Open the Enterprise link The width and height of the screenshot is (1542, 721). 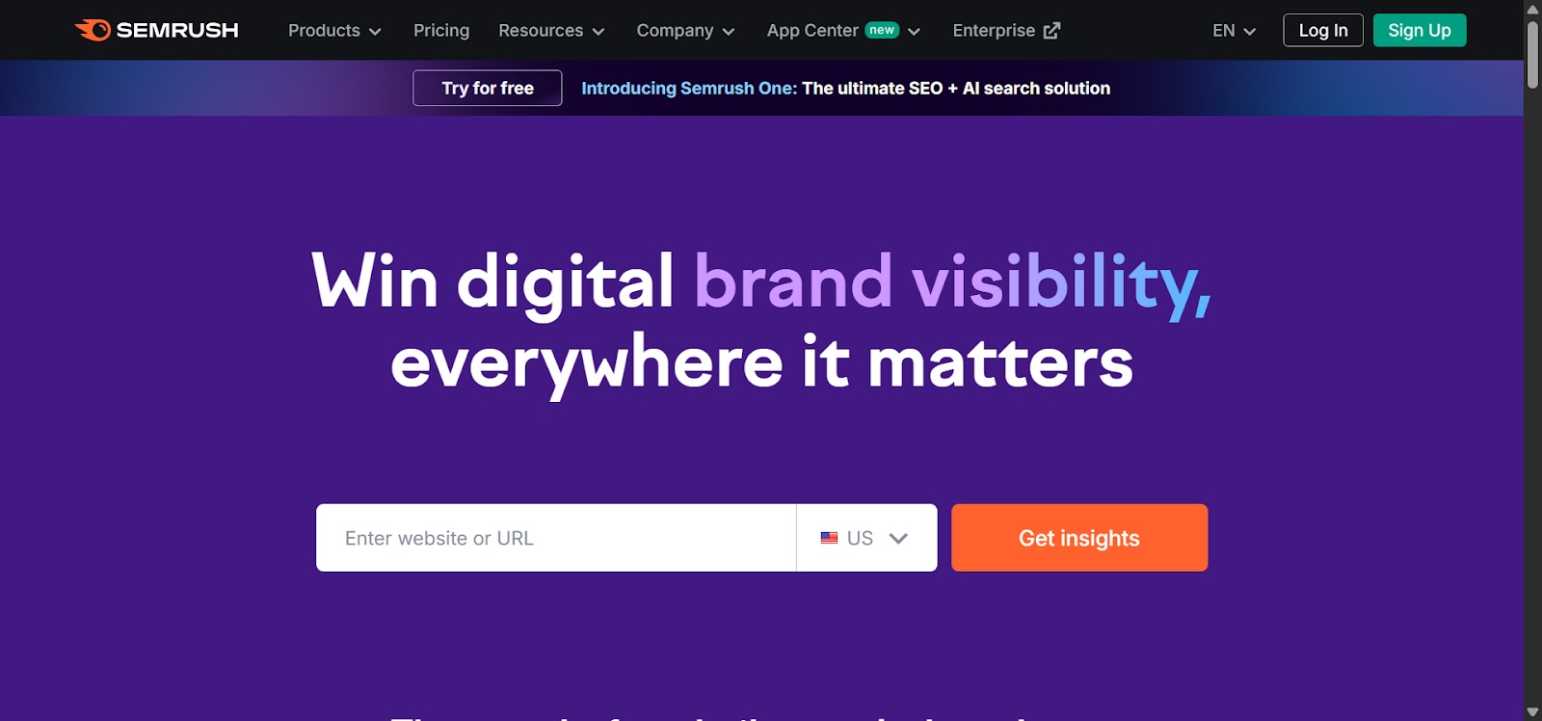pos(994,31)
